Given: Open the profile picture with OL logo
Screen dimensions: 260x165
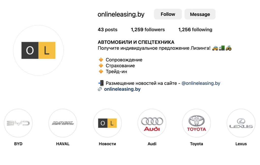Looking at the screenshot, I should click(x=38, y=50).
